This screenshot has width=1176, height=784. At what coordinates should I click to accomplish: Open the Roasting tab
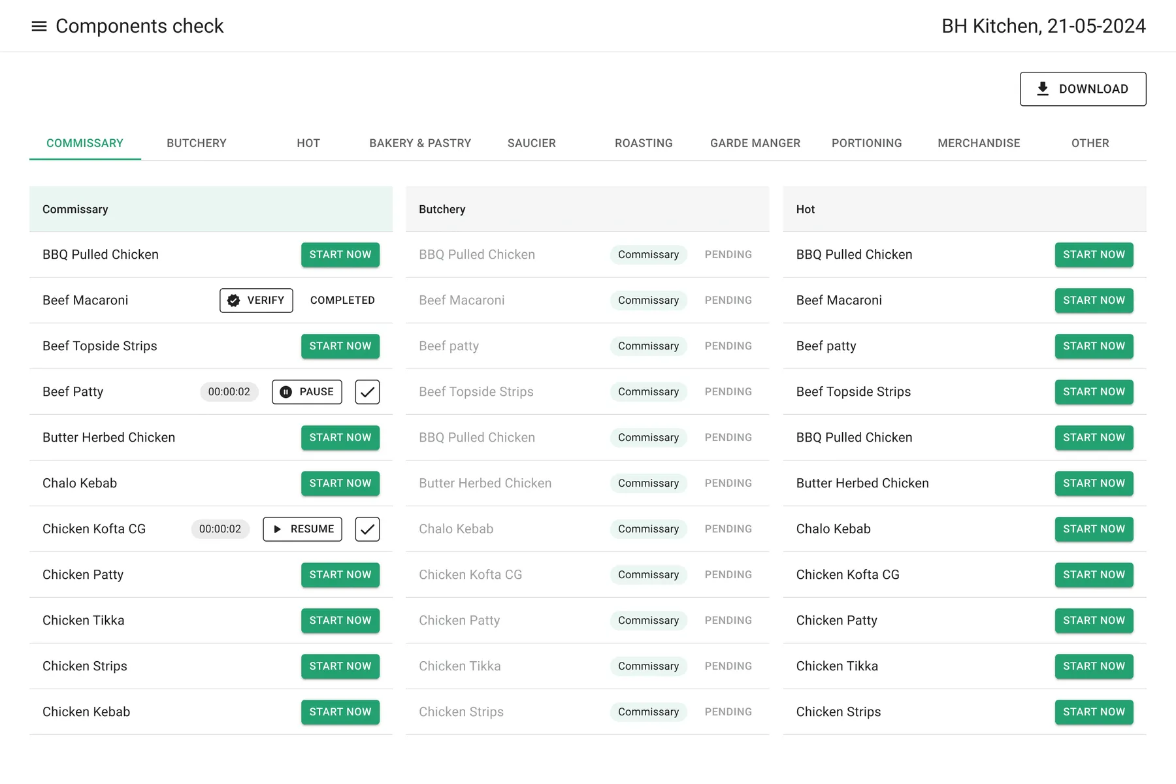pyautogui.click(x=644, y=143)
